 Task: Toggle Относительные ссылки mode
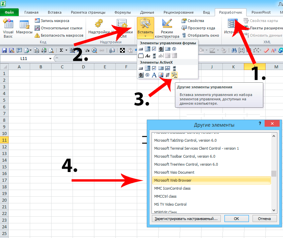point(59,28)
